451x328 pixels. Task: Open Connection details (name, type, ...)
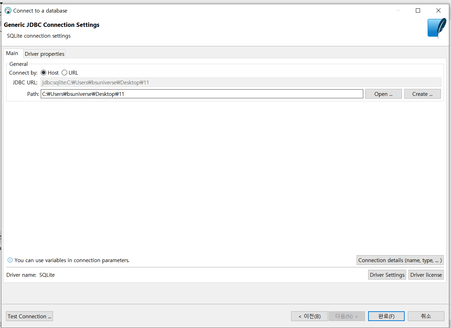point(400,260)
